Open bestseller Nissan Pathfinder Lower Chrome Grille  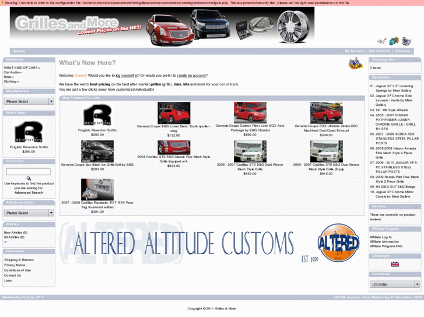click(395, 122)
